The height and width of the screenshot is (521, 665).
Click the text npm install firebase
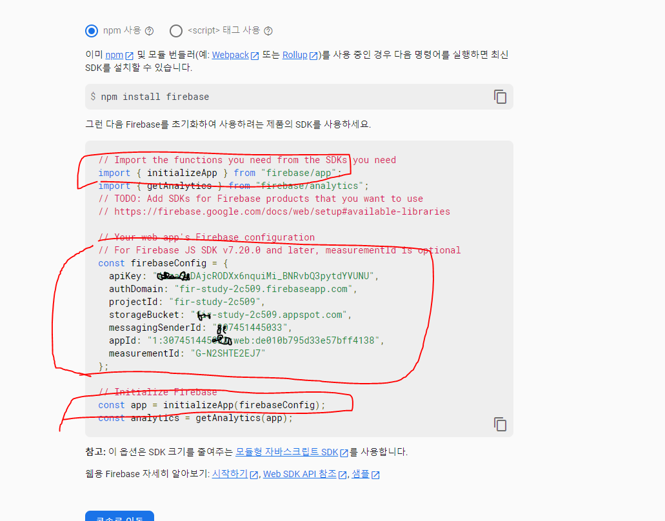[x=155, y=97]
